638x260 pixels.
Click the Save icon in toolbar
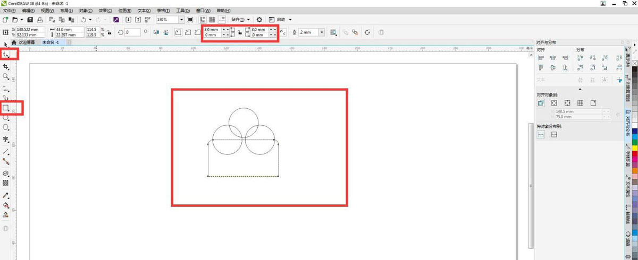tap(30, 20)
